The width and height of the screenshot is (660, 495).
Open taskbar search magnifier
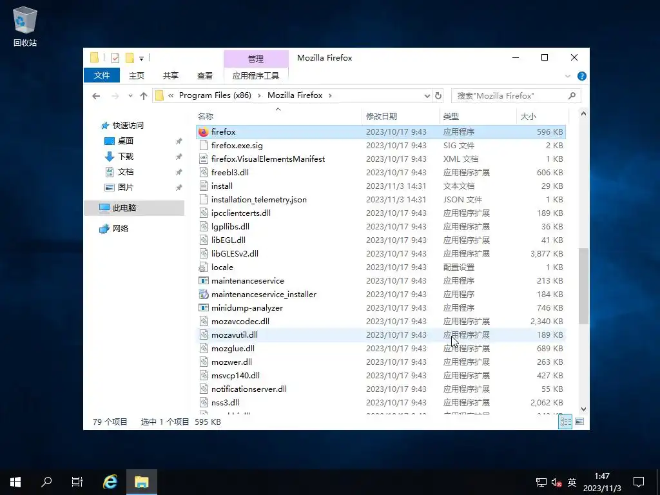point(46,482)
